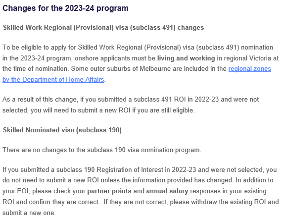Click the bold "annual salary" text

coord(167,191)
